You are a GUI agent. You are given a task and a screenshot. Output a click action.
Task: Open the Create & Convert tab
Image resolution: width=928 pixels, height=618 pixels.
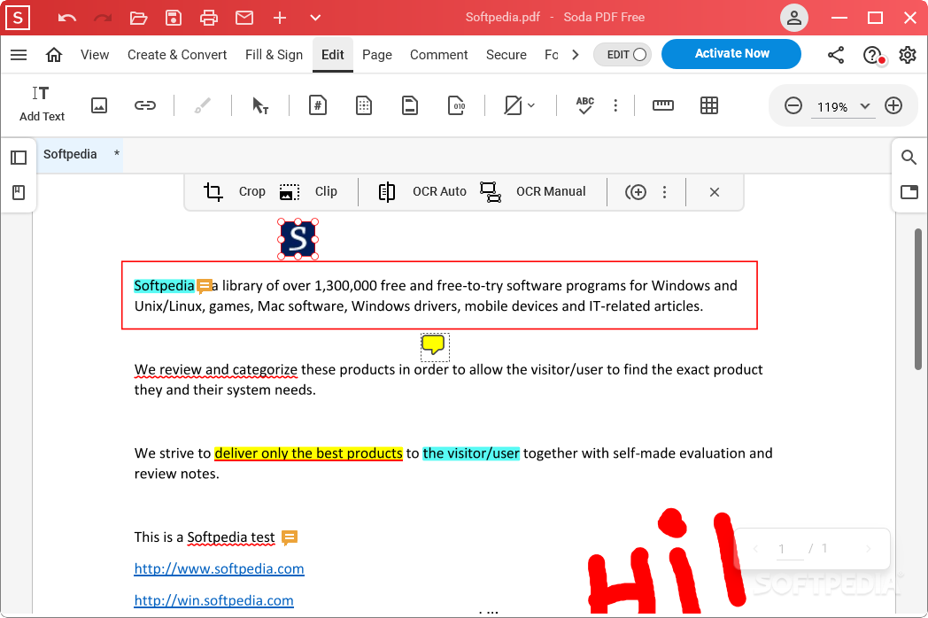(x=177, y=55)
